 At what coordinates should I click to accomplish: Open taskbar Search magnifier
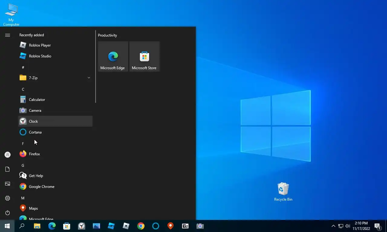pos(22,226)
